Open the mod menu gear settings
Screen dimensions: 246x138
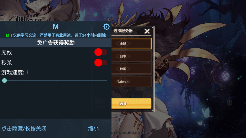tap(107, 27)
